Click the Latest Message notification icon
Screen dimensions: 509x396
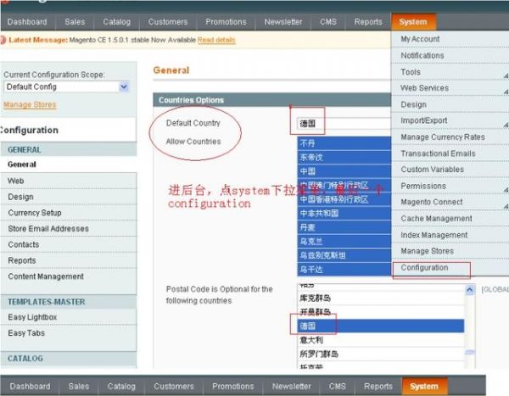tap(4, 40)
